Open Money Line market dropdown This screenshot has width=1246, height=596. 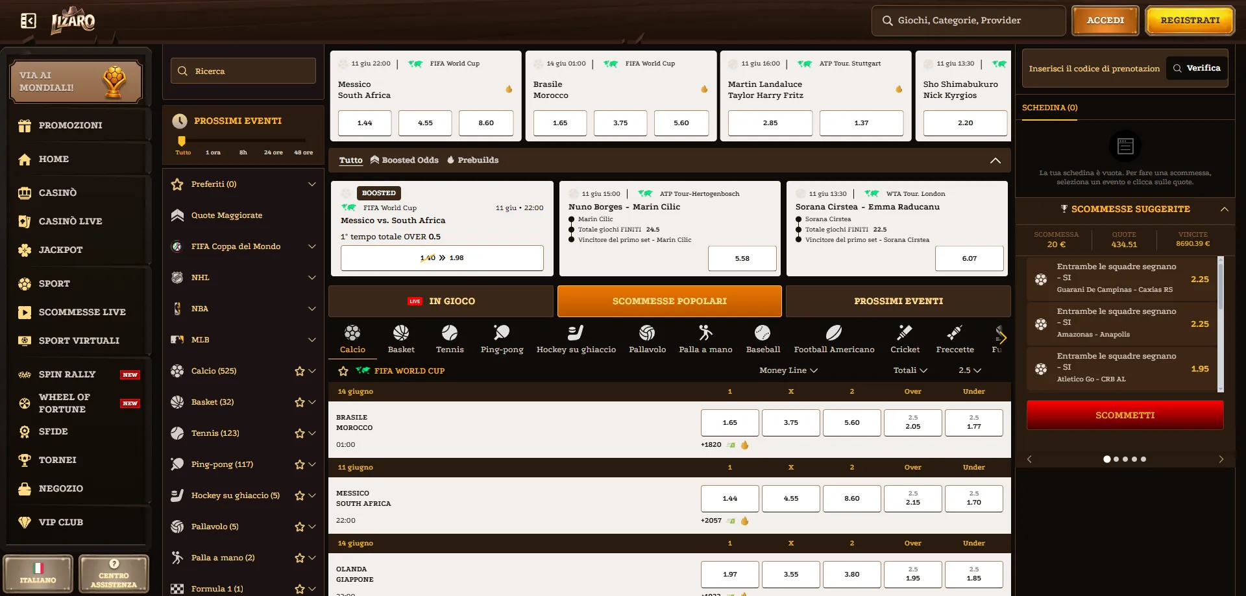[788, 370]
